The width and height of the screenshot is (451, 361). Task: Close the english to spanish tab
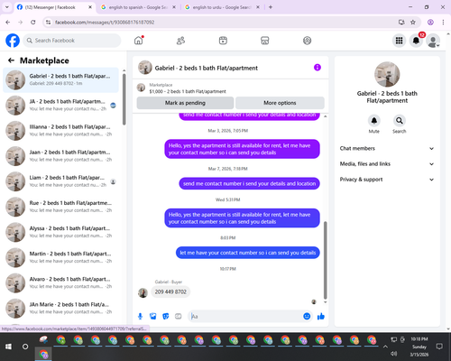[174, 7]
